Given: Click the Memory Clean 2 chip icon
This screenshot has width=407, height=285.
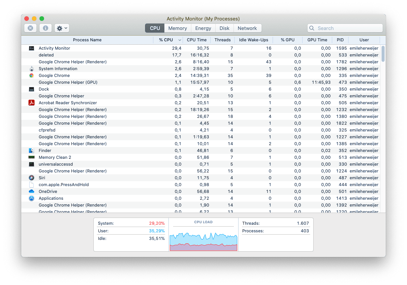Looking at the screenshot, I should click(32, 157).
